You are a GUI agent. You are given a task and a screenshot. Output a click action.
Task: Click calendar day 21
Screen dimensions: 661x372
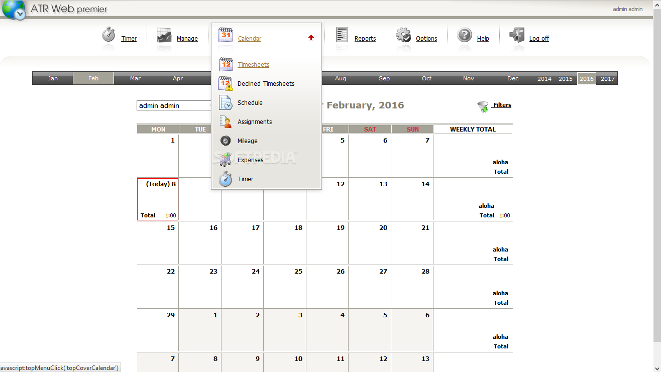tap(412, 243)
